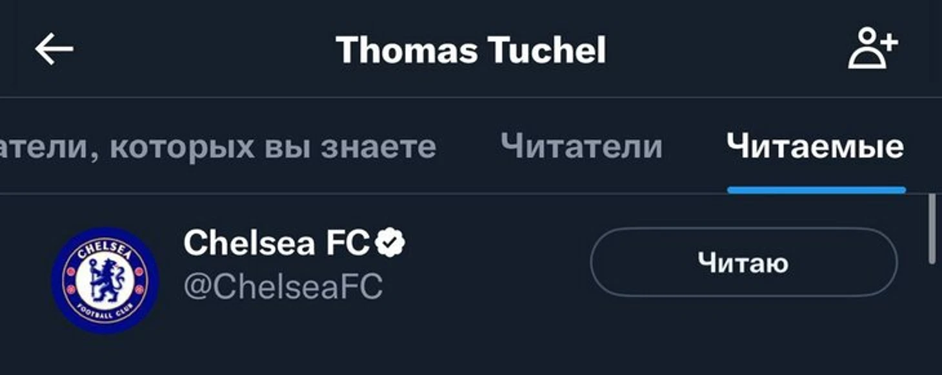The image size is (942, 375).
Task: Click the vertical scrollbar thumb at right edge
Action: click(x=931, y=228)
